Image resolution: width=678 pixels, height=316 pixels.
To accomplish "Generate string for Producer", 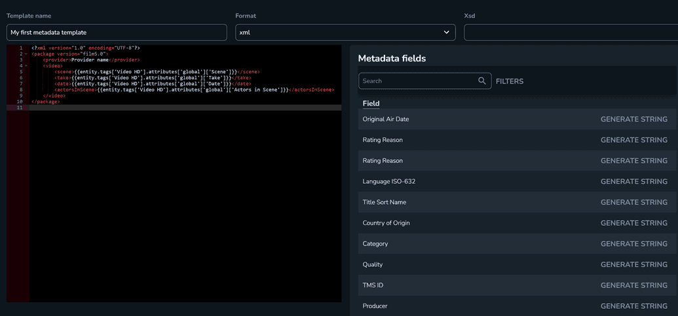I will pos(634,306).
